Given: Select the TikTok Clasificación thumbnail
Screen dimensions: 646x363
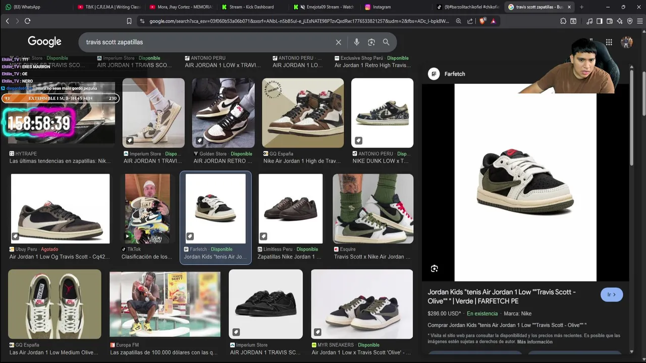Looking at the screenshot, I should [x=147, y=209].
